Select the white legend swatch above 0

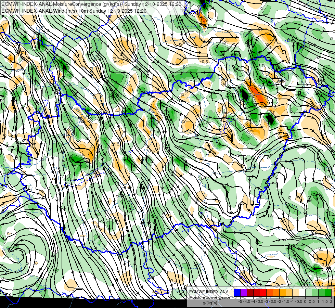coord(302,293)
